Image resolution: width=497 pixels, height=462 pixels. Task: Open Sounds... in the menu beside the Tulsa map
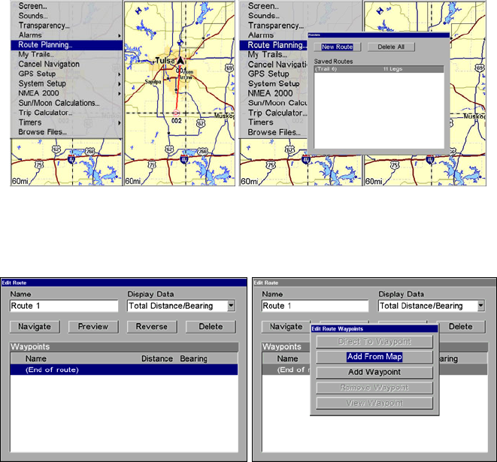(x=33, y=16)
